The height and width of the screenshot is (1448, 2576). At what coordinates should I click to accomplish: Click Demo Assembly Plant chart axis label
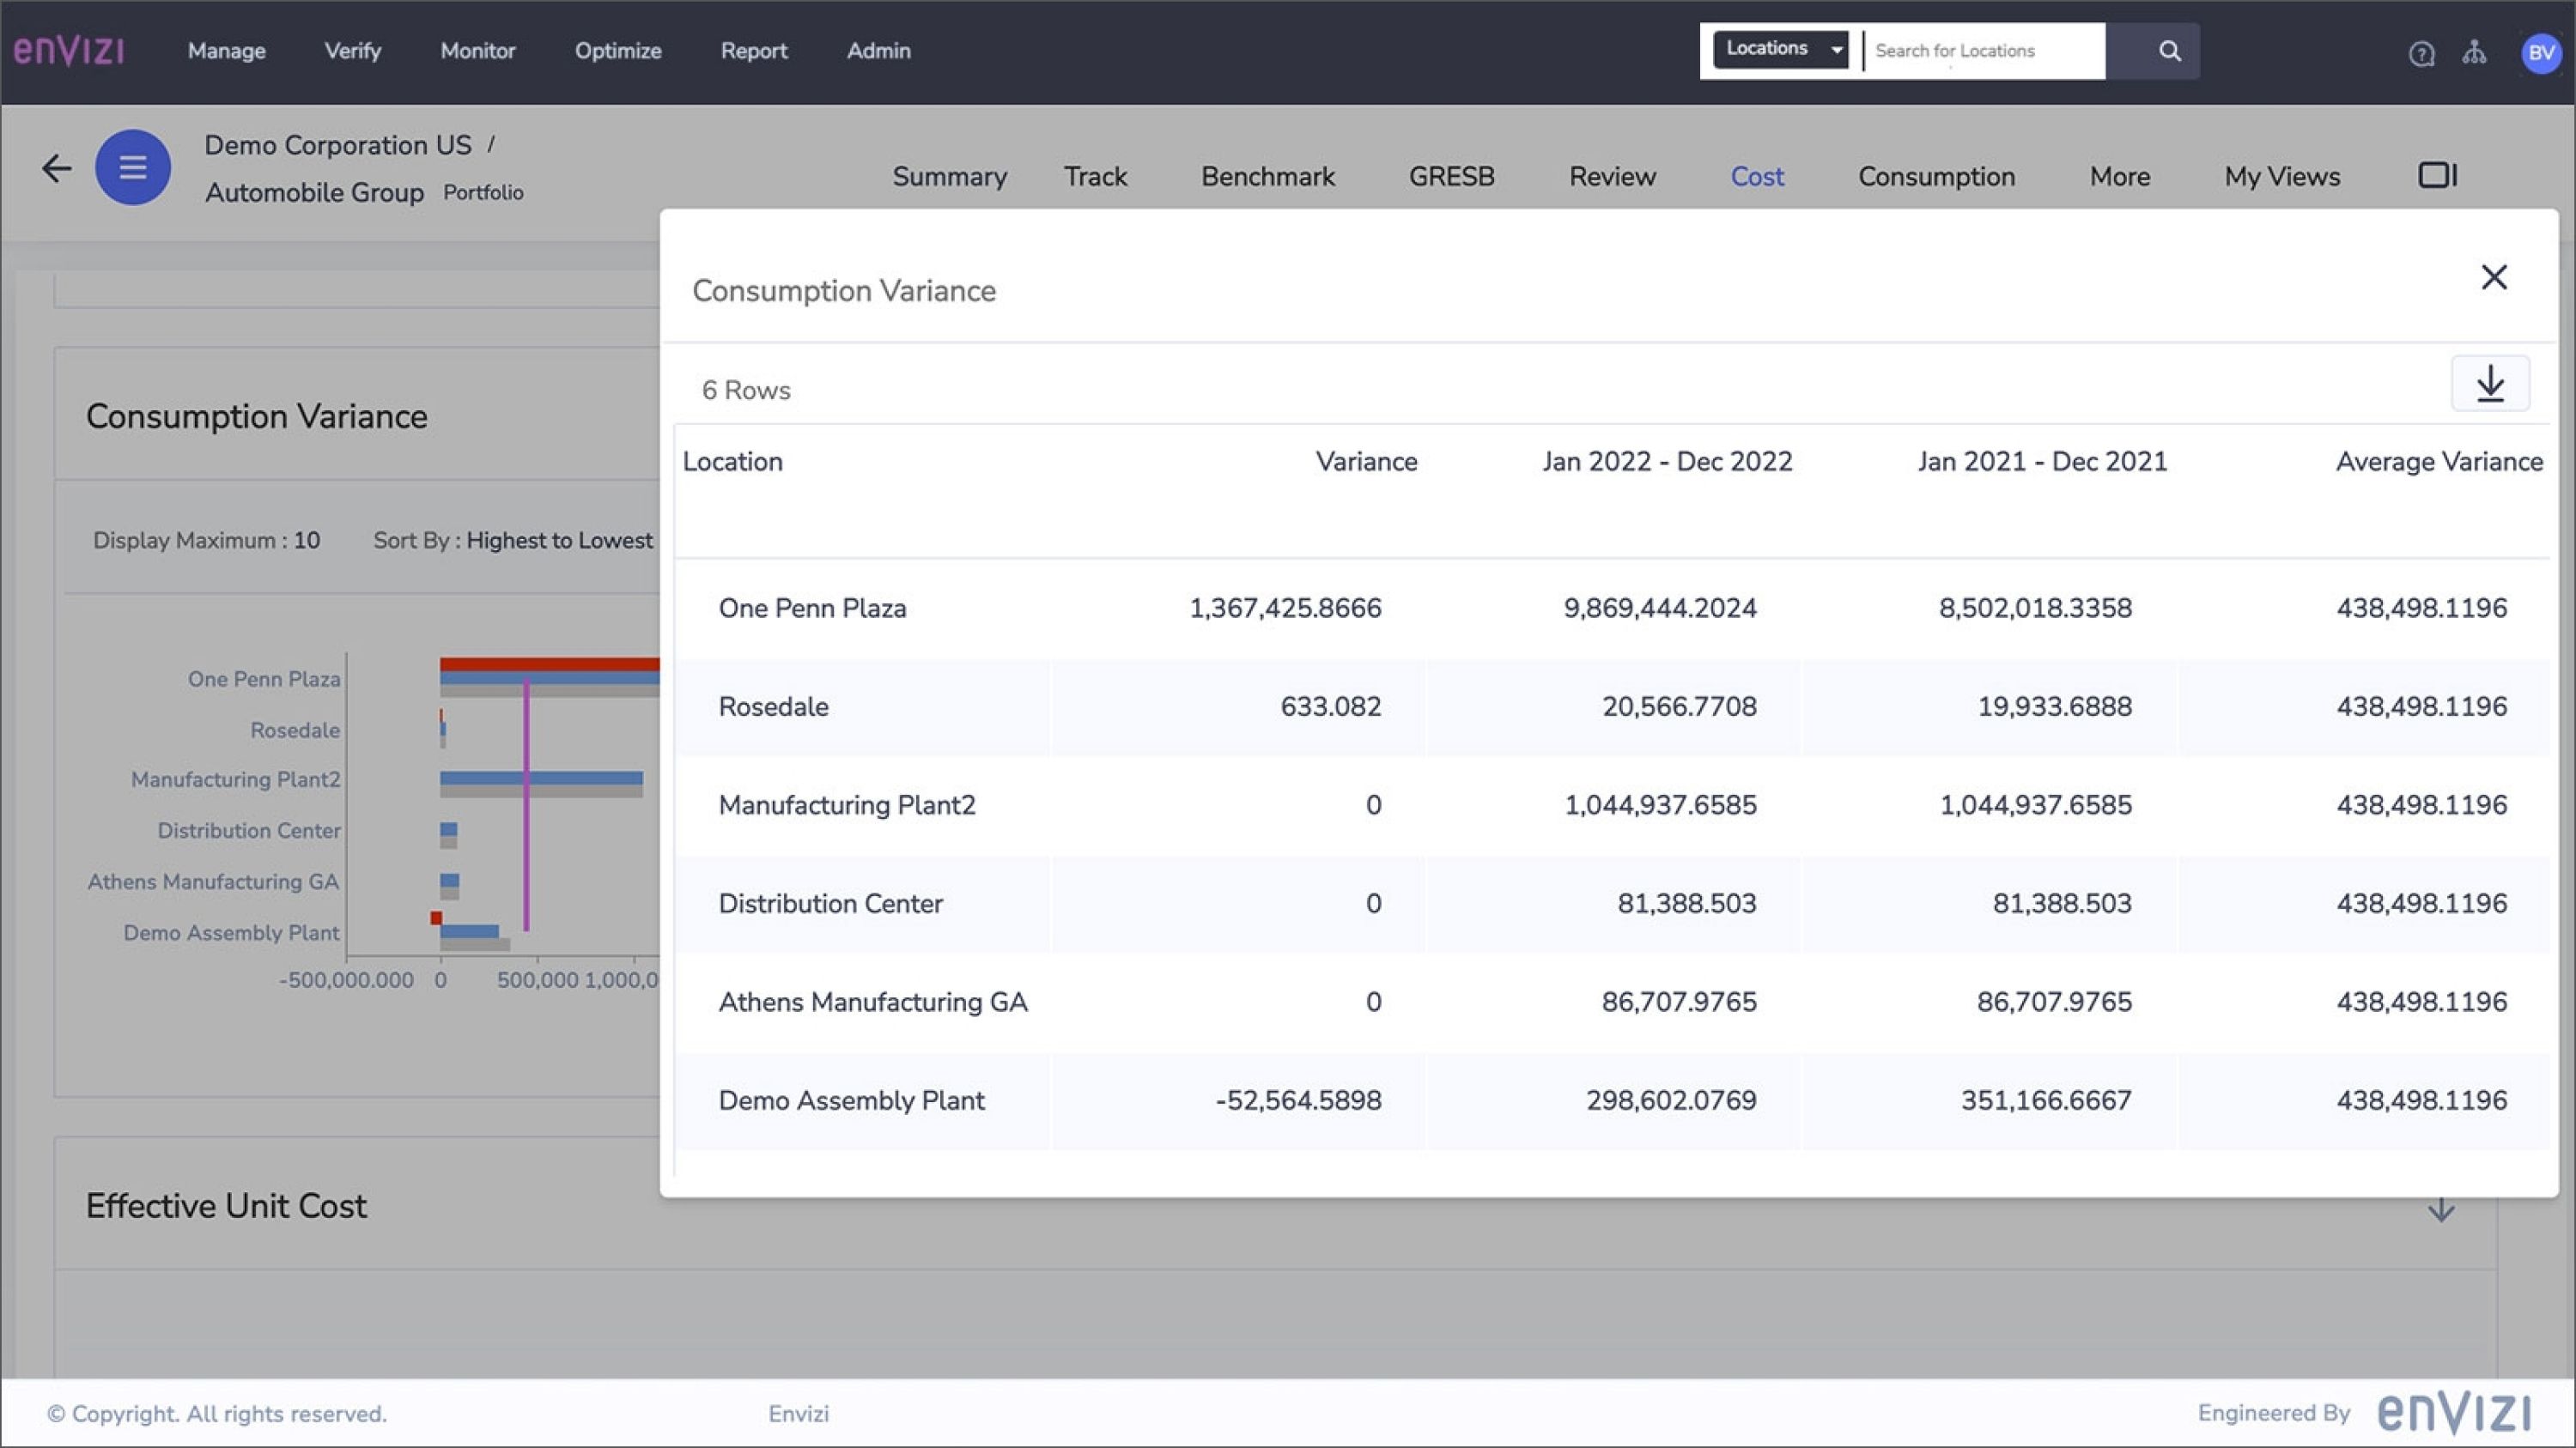click(x=231, y=933)
